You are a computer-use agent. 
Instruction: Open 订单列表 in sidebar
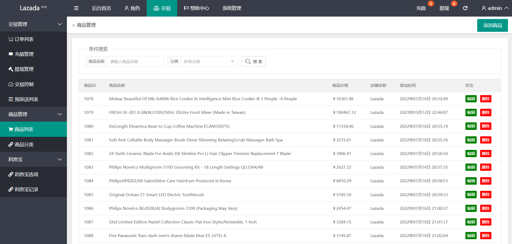(x=33, y=39)
